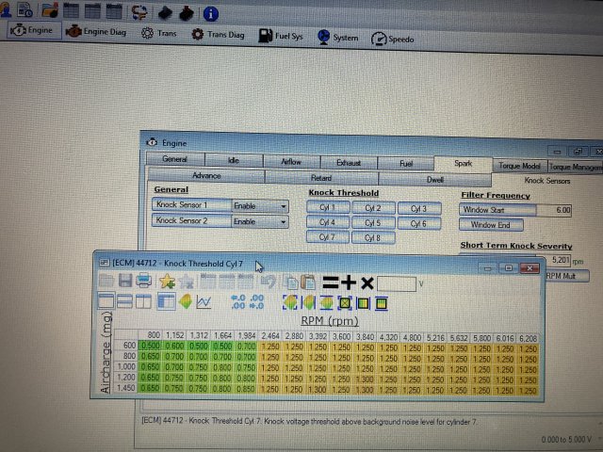Click the plus (add value) icon
The height and width of the screenshot is (452, 603).
348,282
